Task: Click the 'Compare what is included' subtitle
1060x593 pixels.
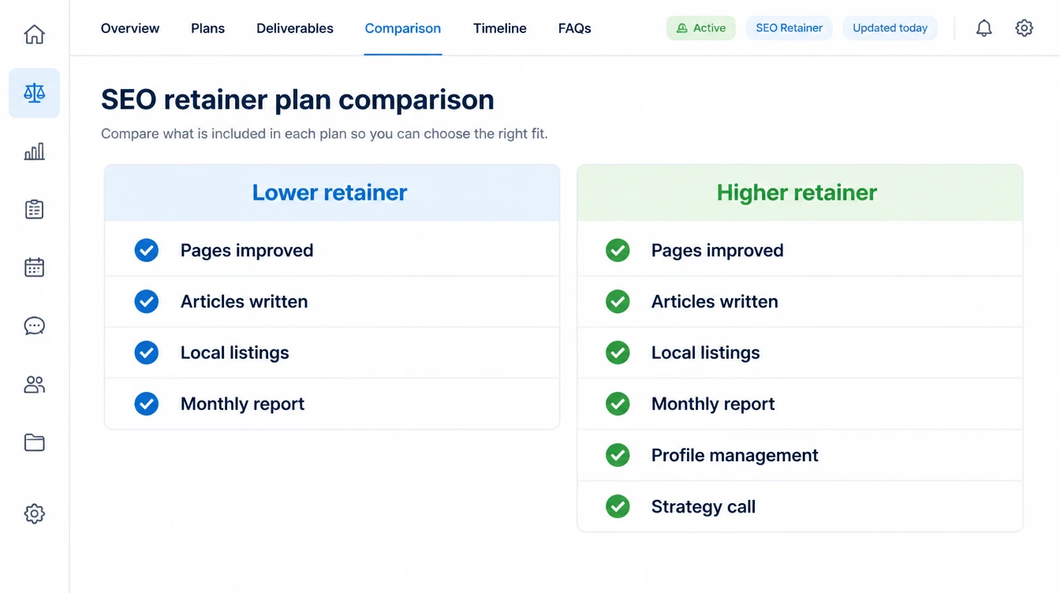Action: pos(324,134)
